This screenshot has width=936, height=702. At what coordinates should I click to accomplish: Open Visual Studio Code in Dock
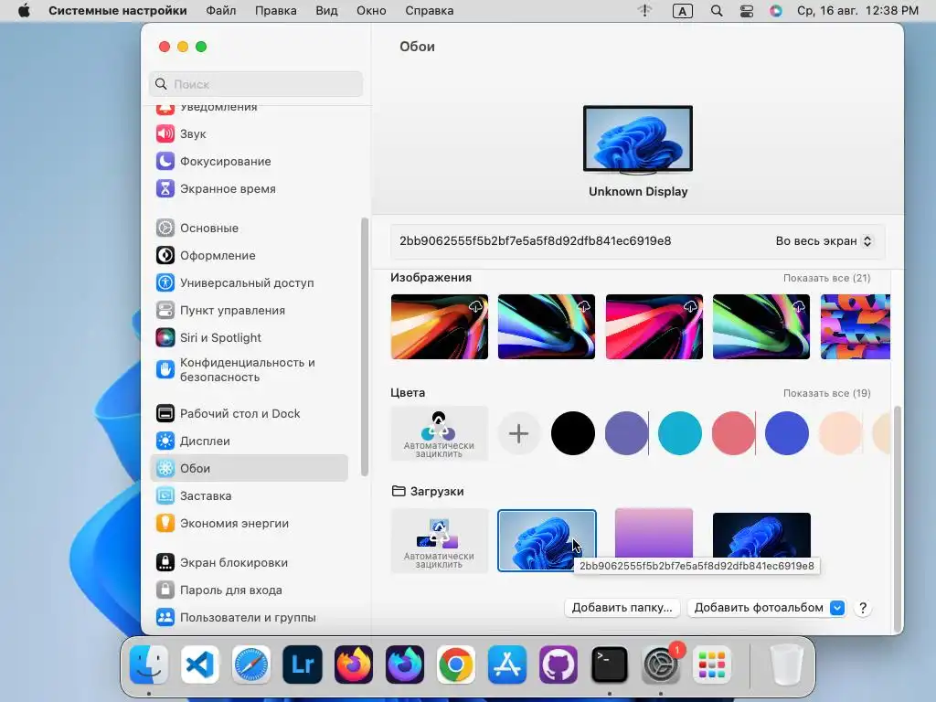200,665
